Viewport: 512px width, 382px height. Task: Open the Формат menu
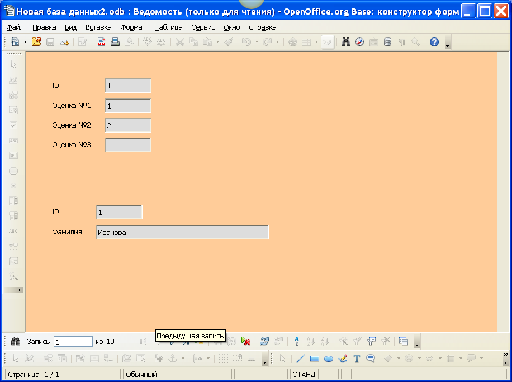pos(132,27)
